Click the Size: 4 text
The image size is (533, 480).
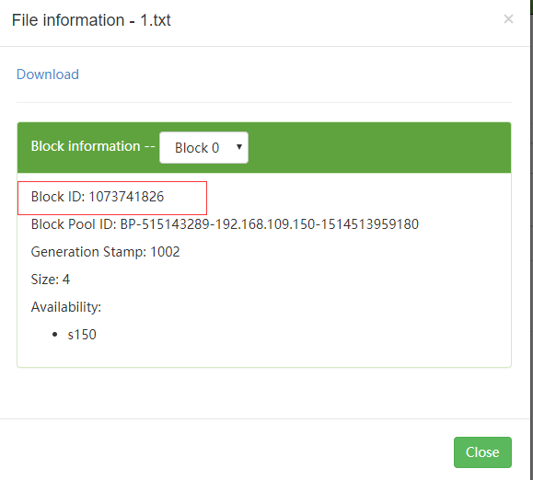point(51,280)
